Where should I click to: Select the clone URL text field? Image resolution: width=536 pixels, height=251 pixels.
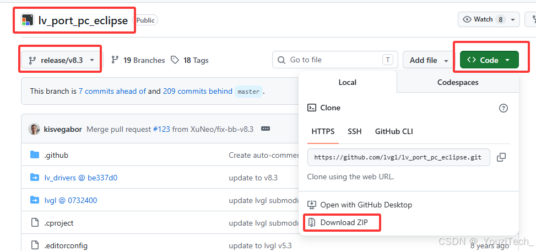pos(399,157)
